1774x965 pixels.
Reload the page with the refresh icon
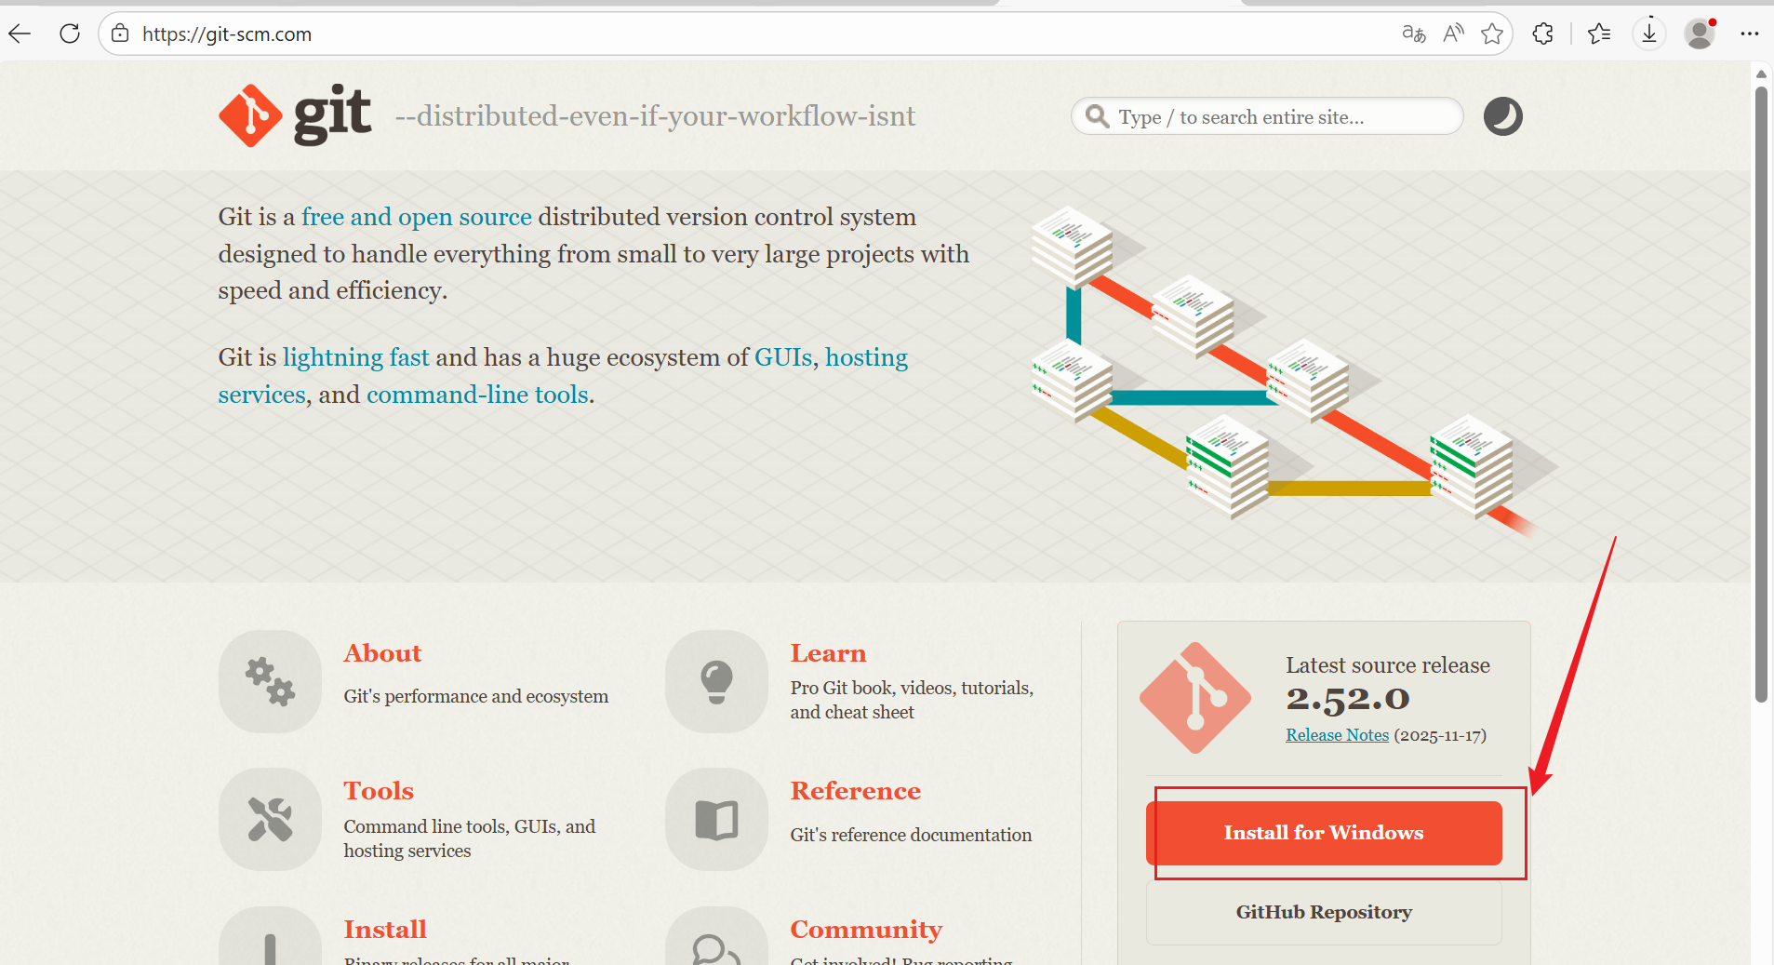pos(70,34)
